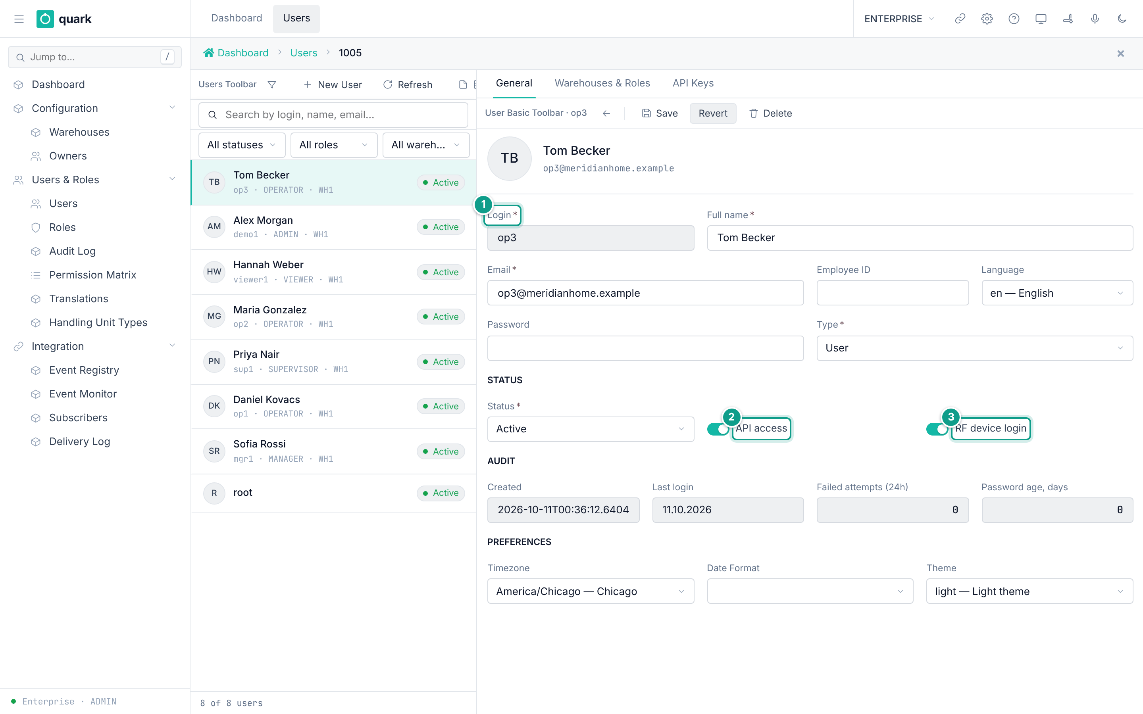Viewport: 1143px width, 714px height.
Task: Open the Date Format dropdown
Action: 810,591
